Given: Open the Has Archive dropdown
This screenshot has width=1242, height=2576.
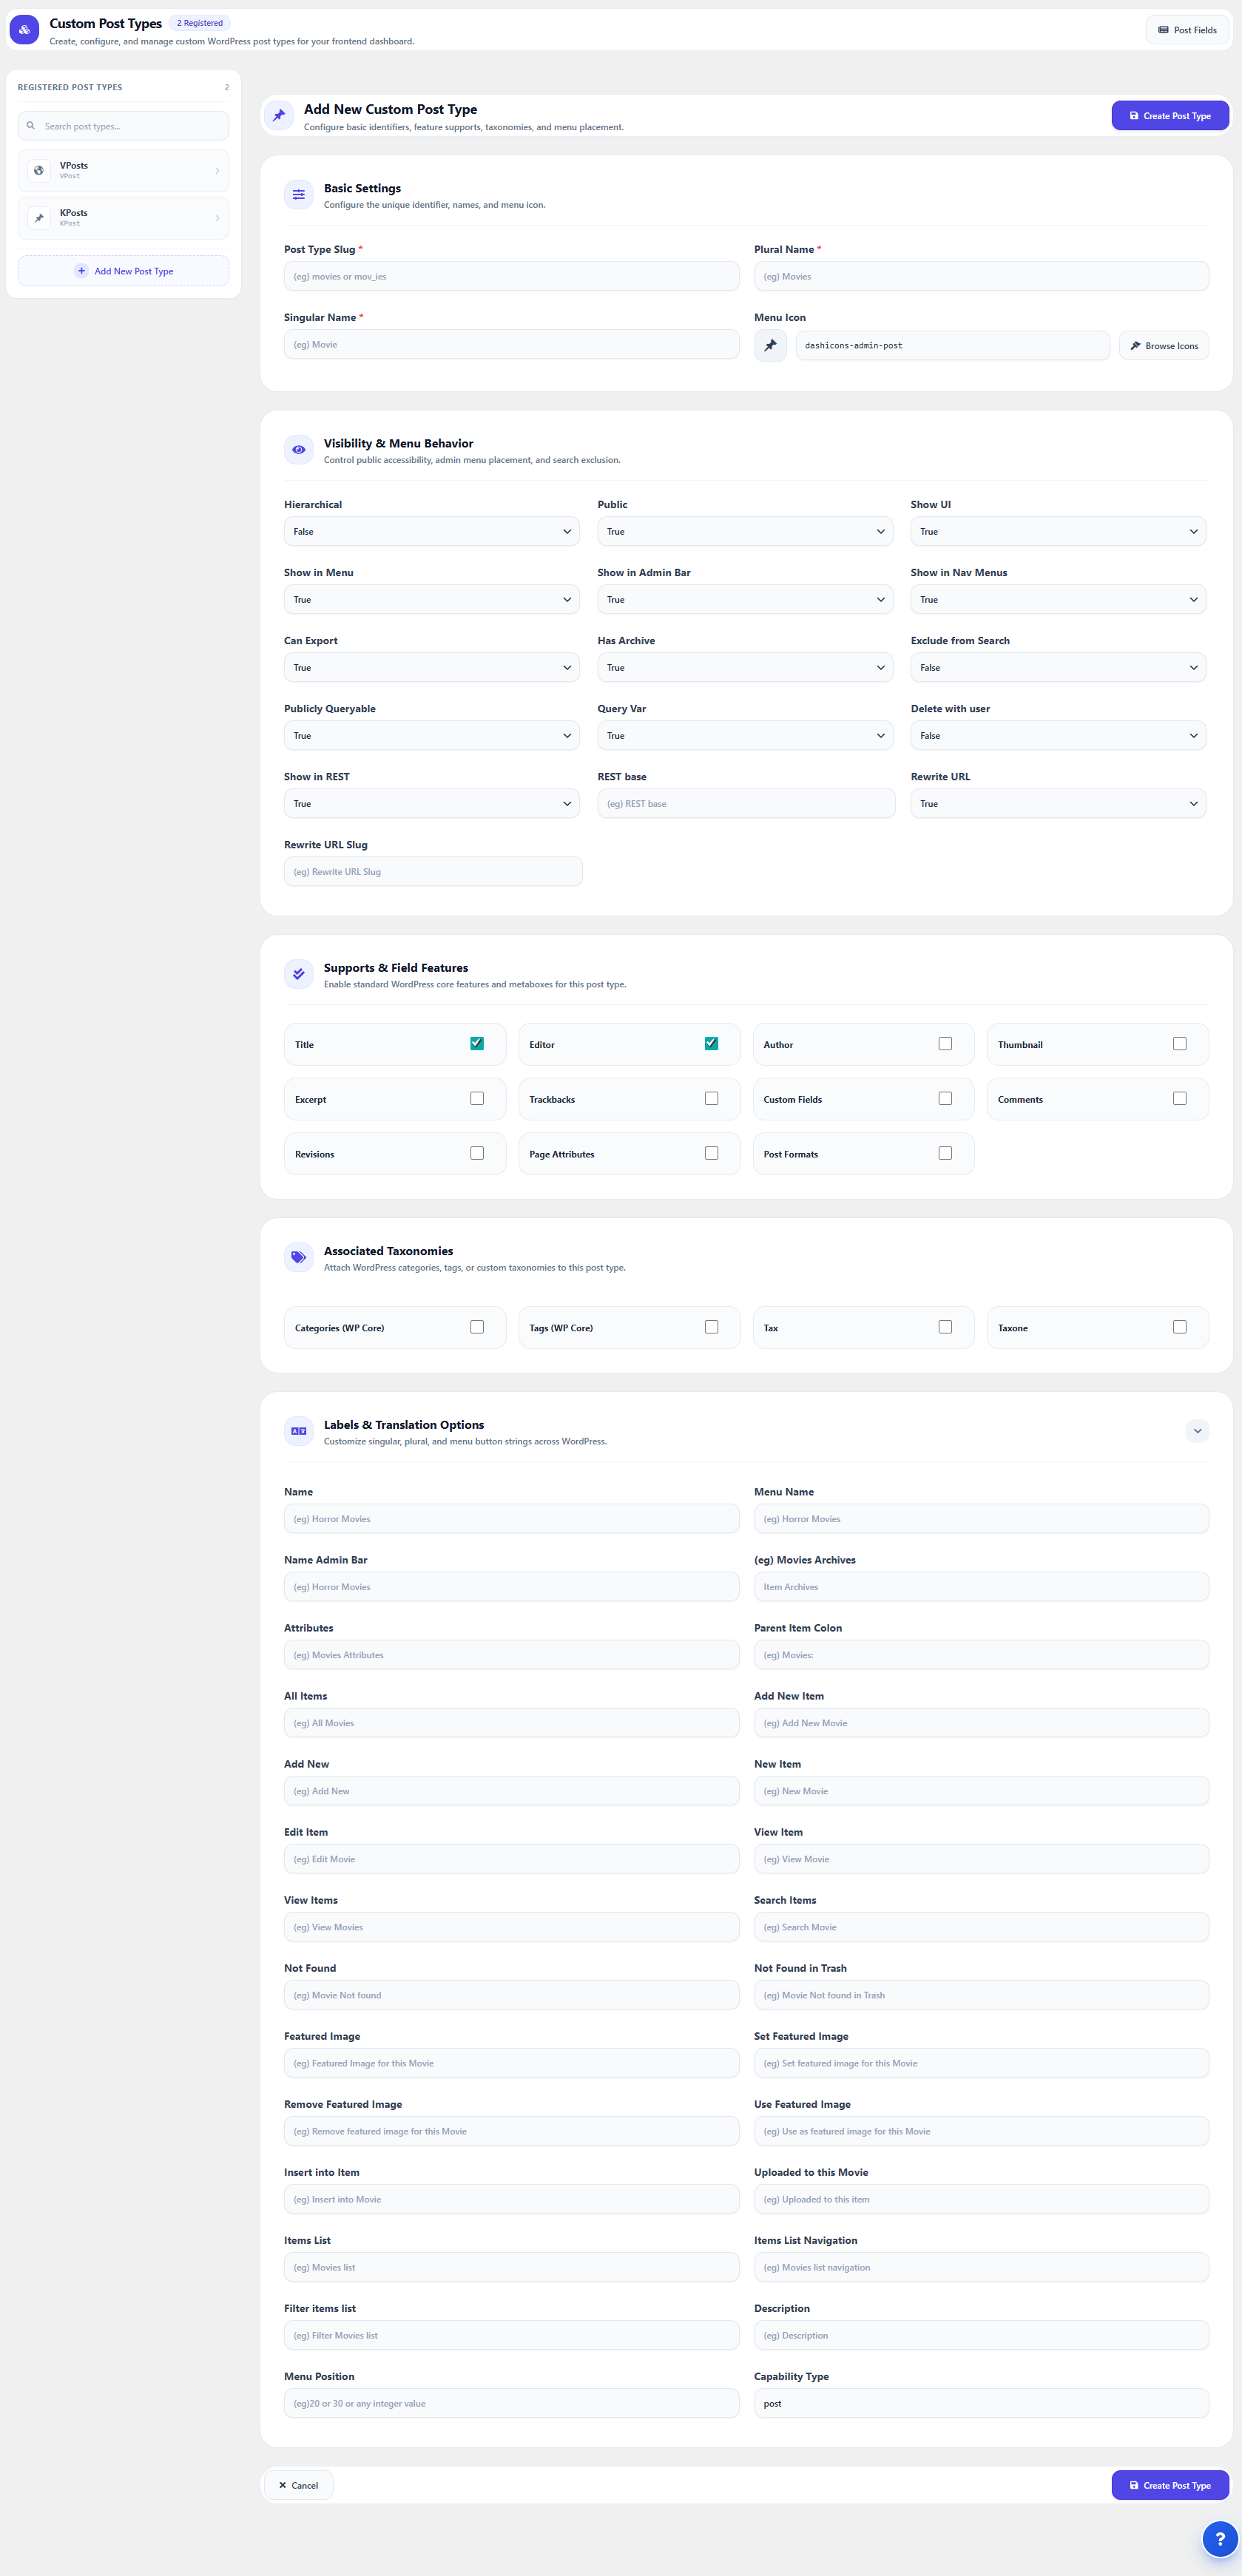Looking at the screenshot, I should (x=745, y=668).
